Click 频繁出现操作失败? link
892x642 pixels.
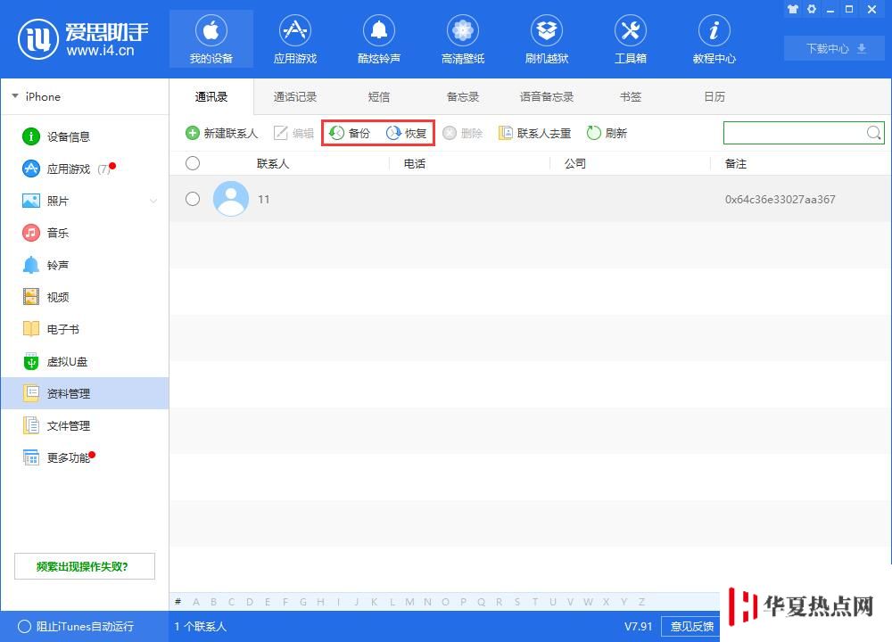(x=85, y=566)
